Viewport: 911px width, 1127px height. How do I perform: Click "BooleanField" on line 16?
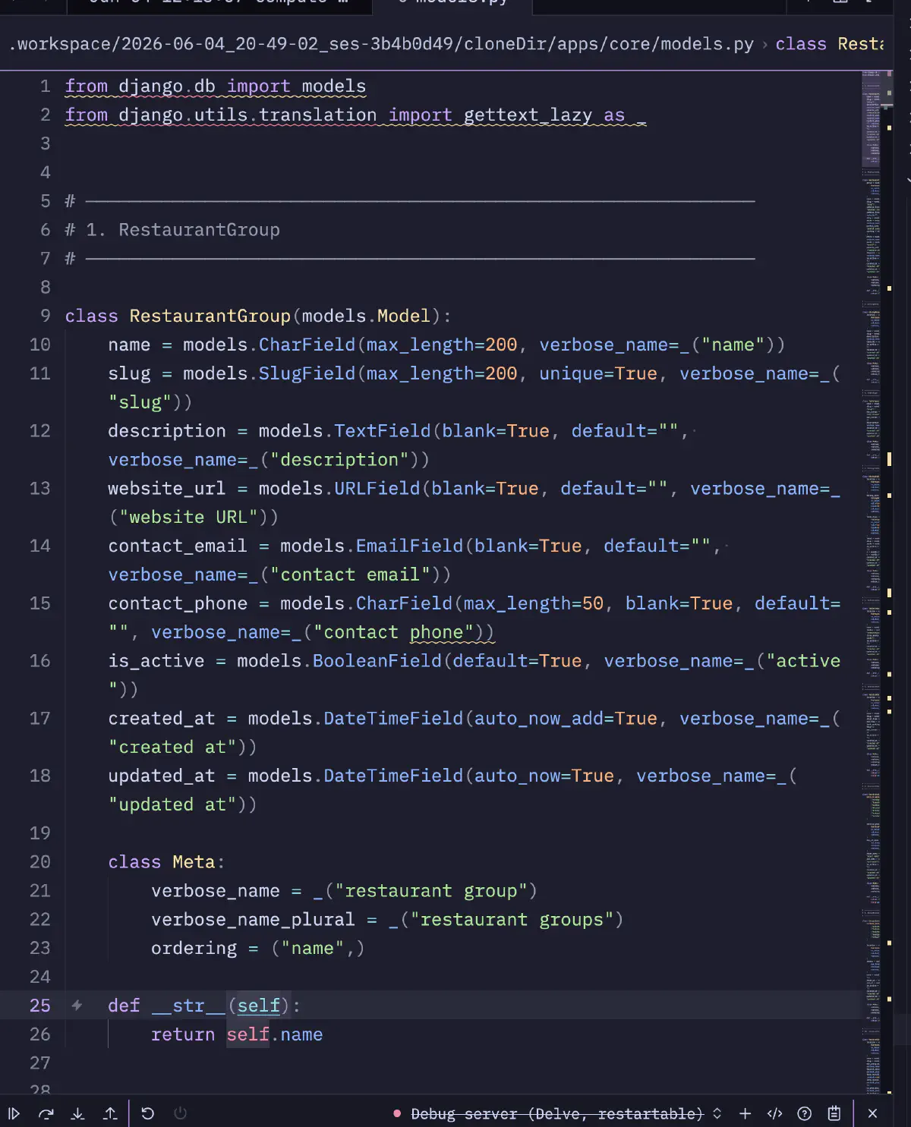pyautogui.click(x=377, y=661)
